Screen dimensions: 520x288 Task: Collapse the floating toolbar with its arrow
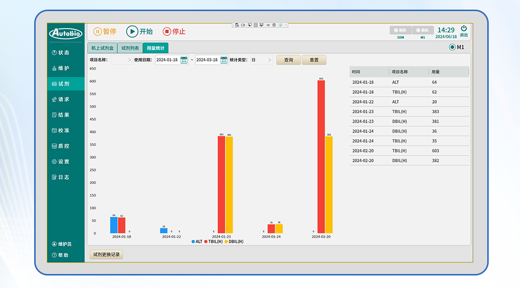click(286, 25)
